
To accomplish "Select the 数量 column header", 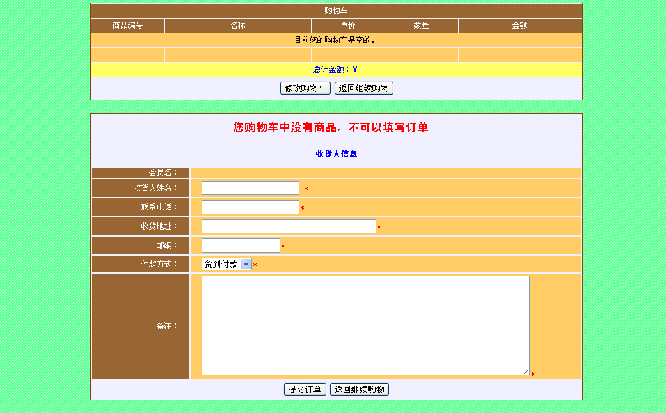I will tap(422, 26).
